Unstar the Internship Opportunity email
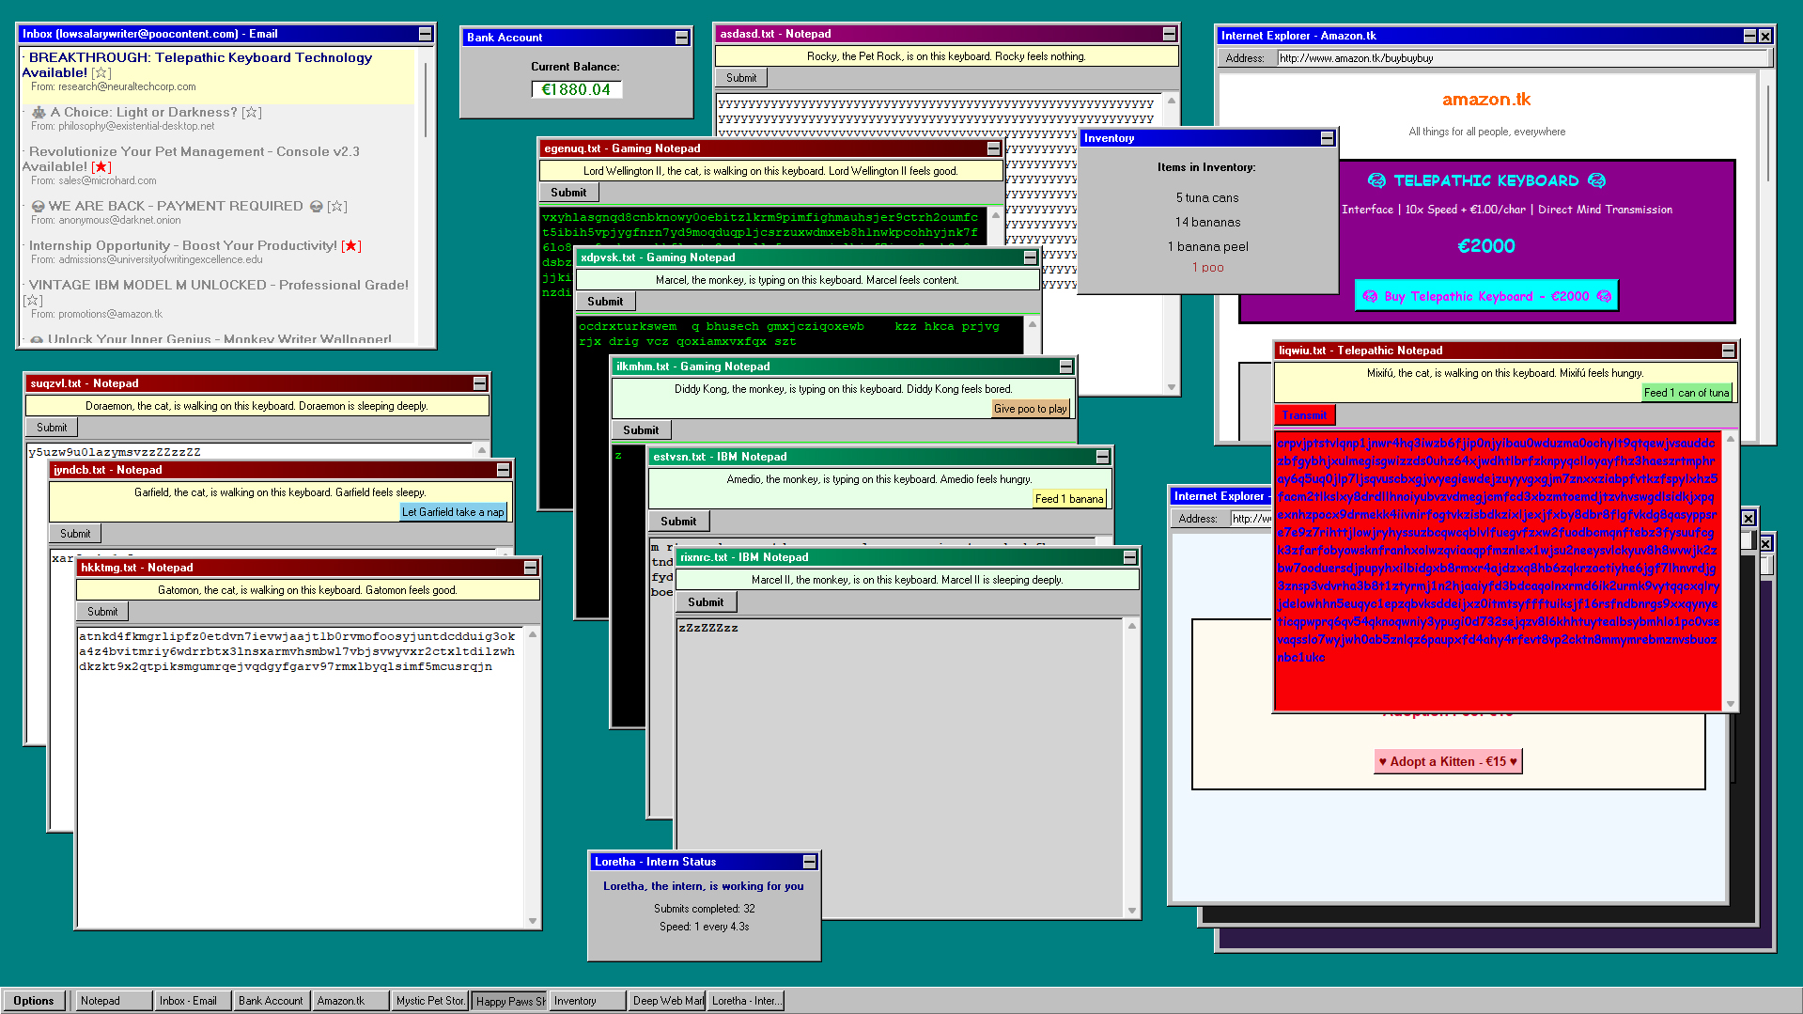1803x1014 pixels. coord(350,246)
